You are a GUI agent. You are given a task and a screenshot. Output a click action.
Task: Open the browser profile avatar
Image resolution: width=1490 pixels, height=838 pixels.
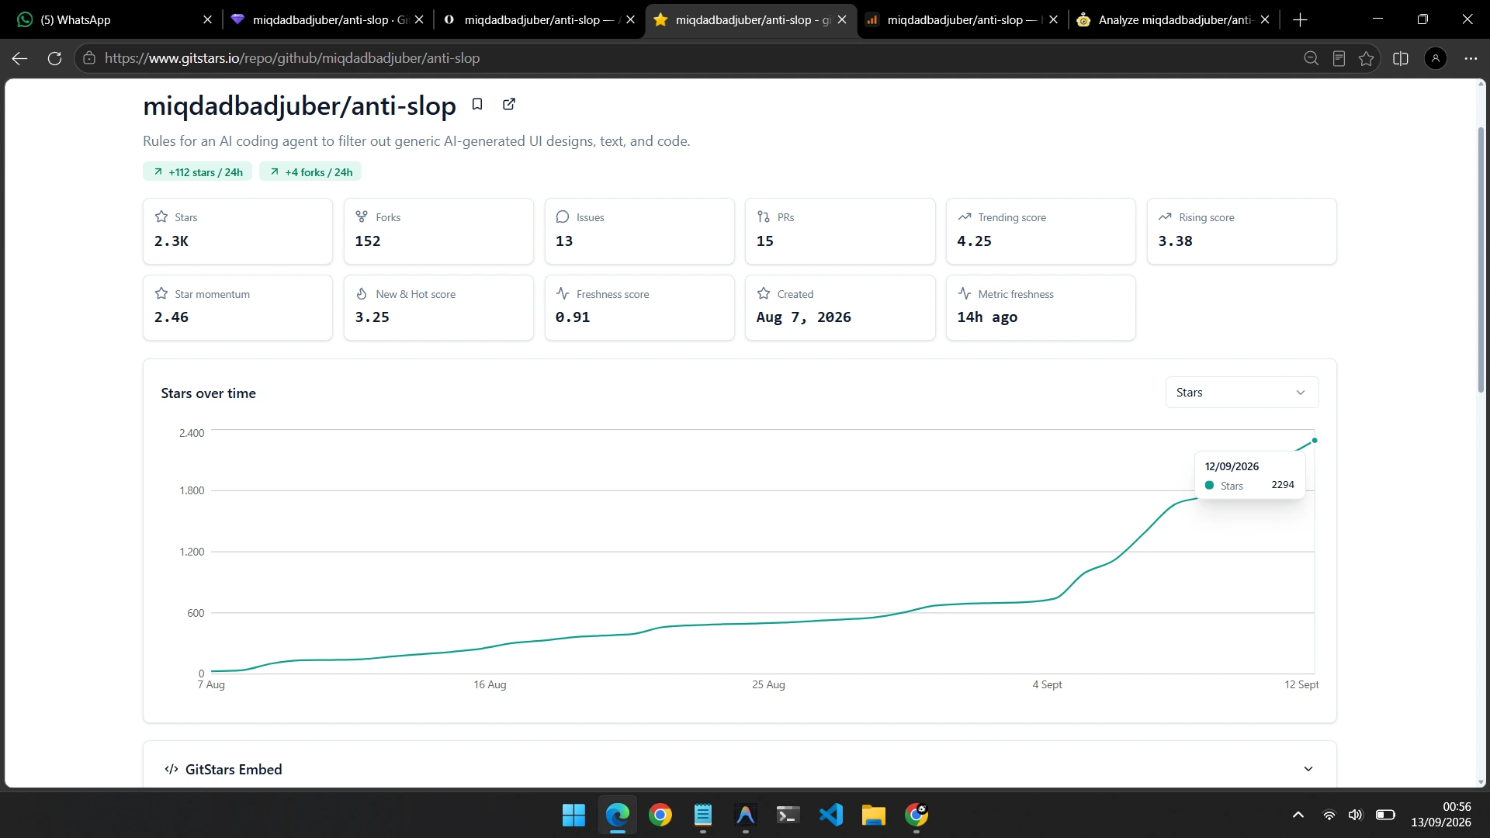pos(1436,58)
